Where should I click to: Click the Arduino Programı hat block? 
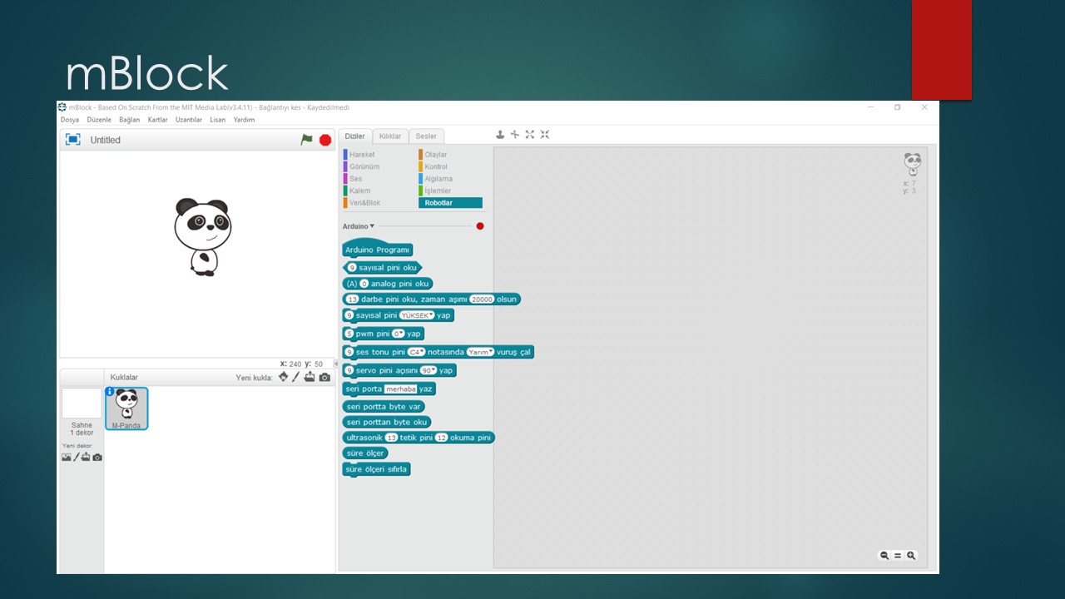click(378, 249)
